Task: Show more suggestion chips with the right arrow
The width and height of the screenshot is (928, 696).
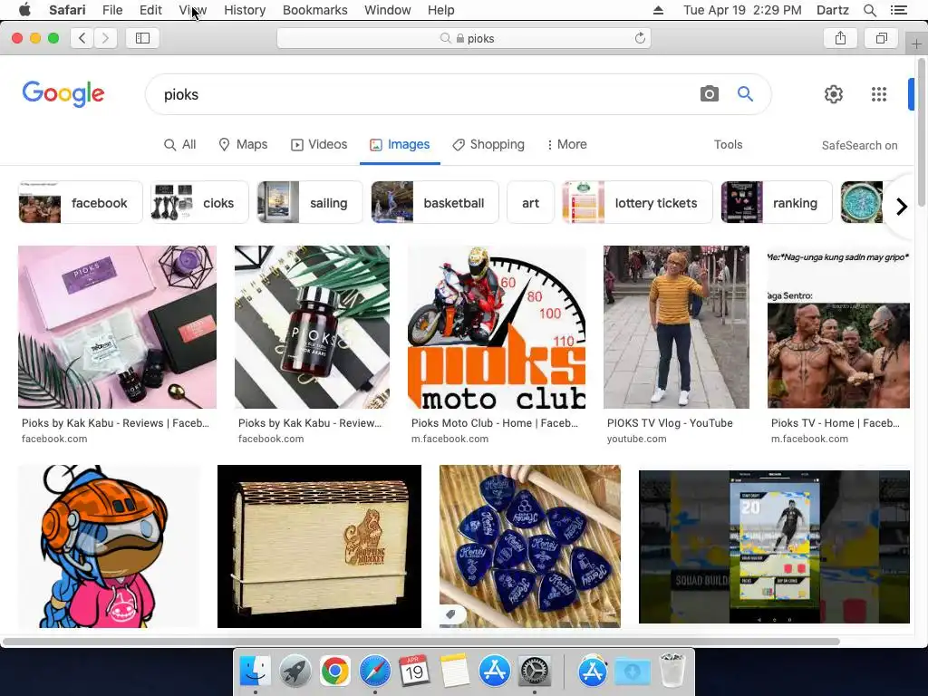Action: point(902,207)
